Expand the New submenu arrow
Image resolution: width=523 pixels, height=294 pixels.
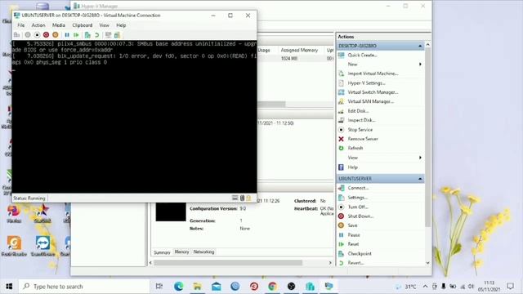(420, 64)
